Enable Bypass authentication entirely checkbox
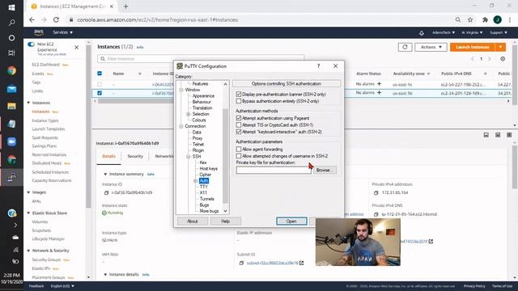Image resolution: width=518 pixels, height=291 pixels. (x=239, y=101)
